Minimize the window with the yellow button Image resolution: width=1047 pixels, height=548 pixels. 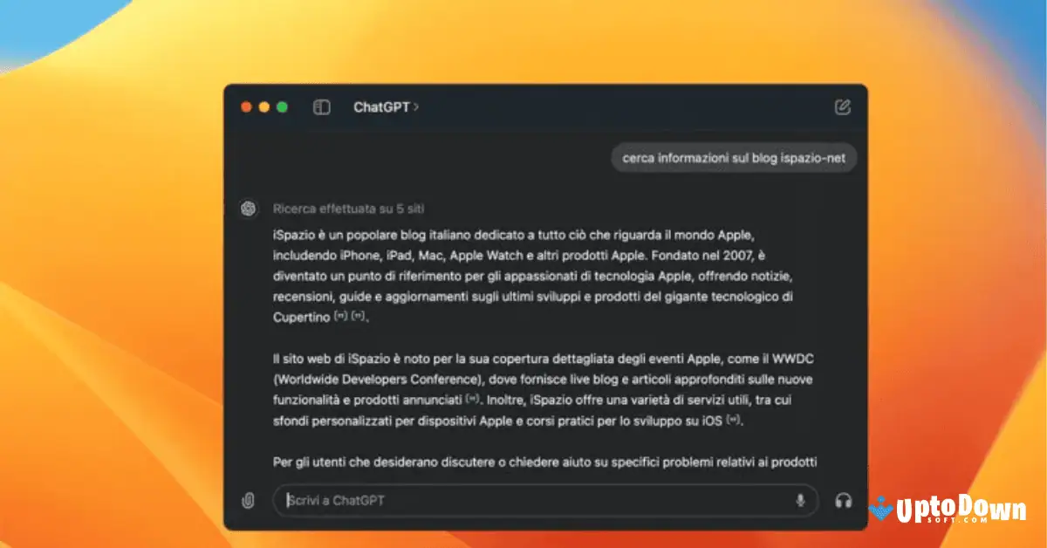(264, 106)
